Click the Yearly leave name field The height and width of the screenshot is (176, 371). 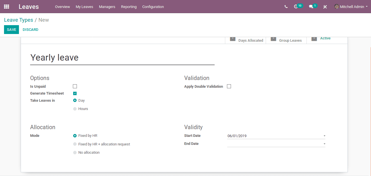pyautogui.click(x=122, y=58)
